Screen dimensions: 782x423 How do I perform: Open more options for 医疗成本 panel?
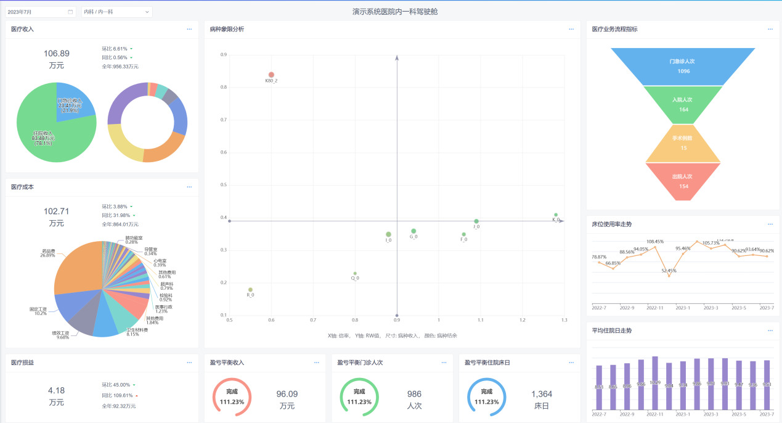click(x=189, y=186)
